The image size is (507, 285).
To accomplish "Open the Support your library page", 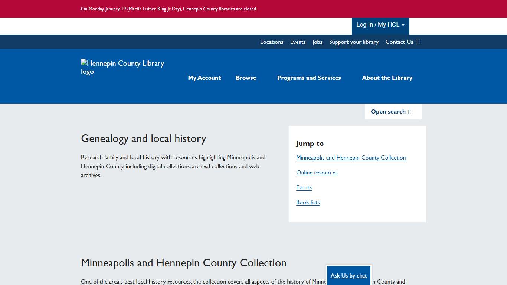I will coord(354,42).
